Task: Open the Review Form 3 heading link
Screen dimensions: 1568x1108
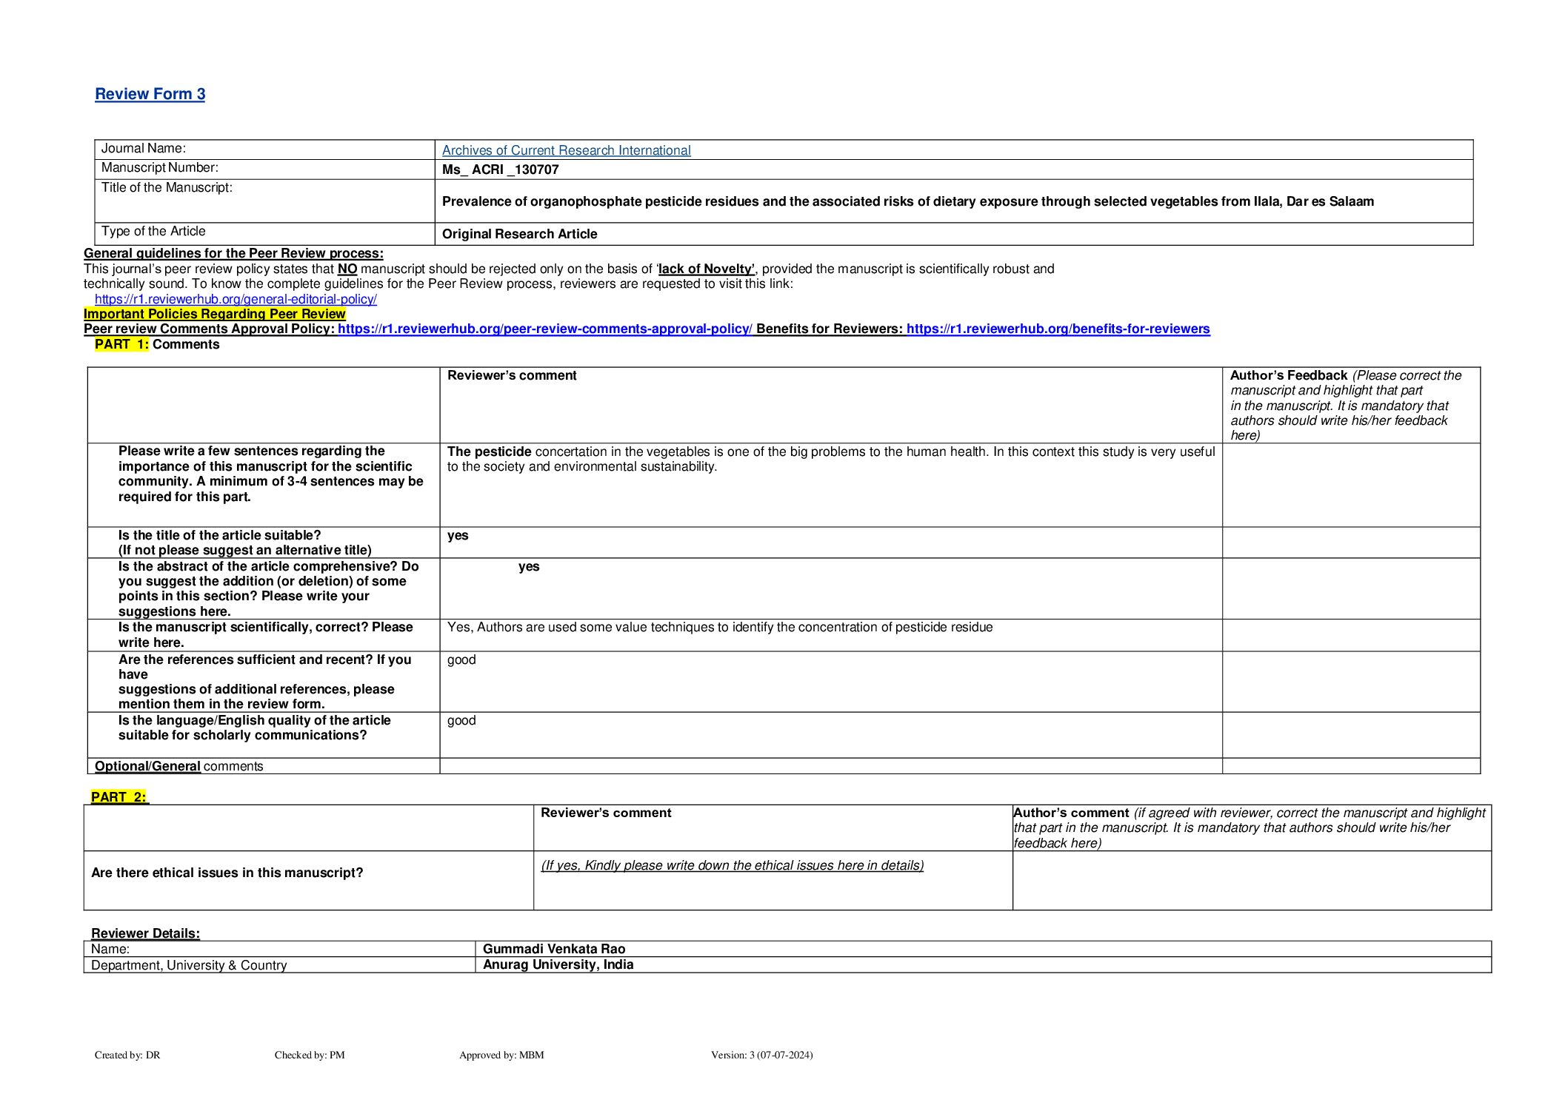Action: click(x=150, y=94)
